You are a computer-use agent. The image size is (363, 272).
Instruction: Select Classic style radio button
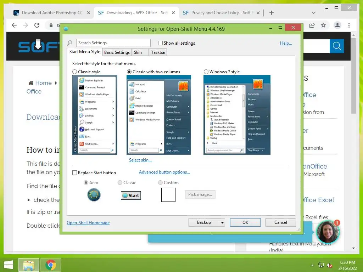(x=74, y=72)
